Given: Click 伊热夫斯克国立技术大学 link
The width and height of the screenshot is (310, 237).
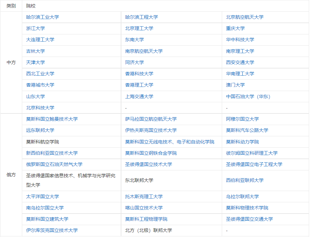Looking at the screenshot, I should coord(151,130).
